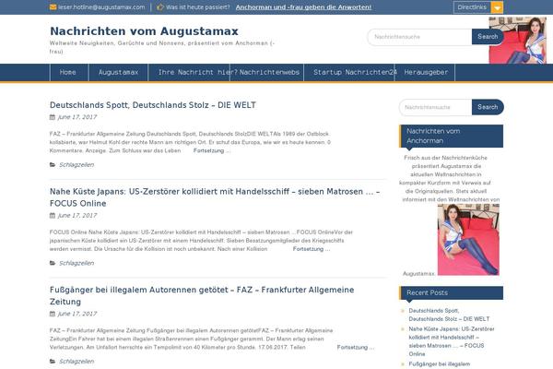Open Schlagzeilen category under US-Zerstörer article
This screenshot has height=369, width=553.
click(x=76, y=263)
